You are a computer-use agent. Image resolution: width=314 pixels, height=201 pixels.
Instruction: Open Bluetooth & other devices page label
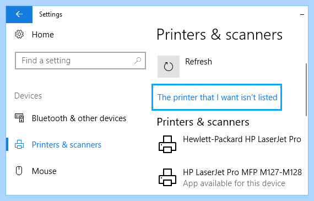(79, 118)
